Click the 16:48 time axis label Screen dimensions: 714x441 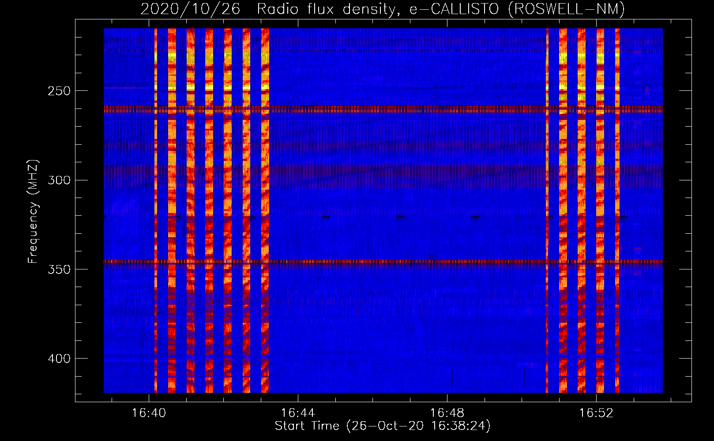[x=447, y=413]
